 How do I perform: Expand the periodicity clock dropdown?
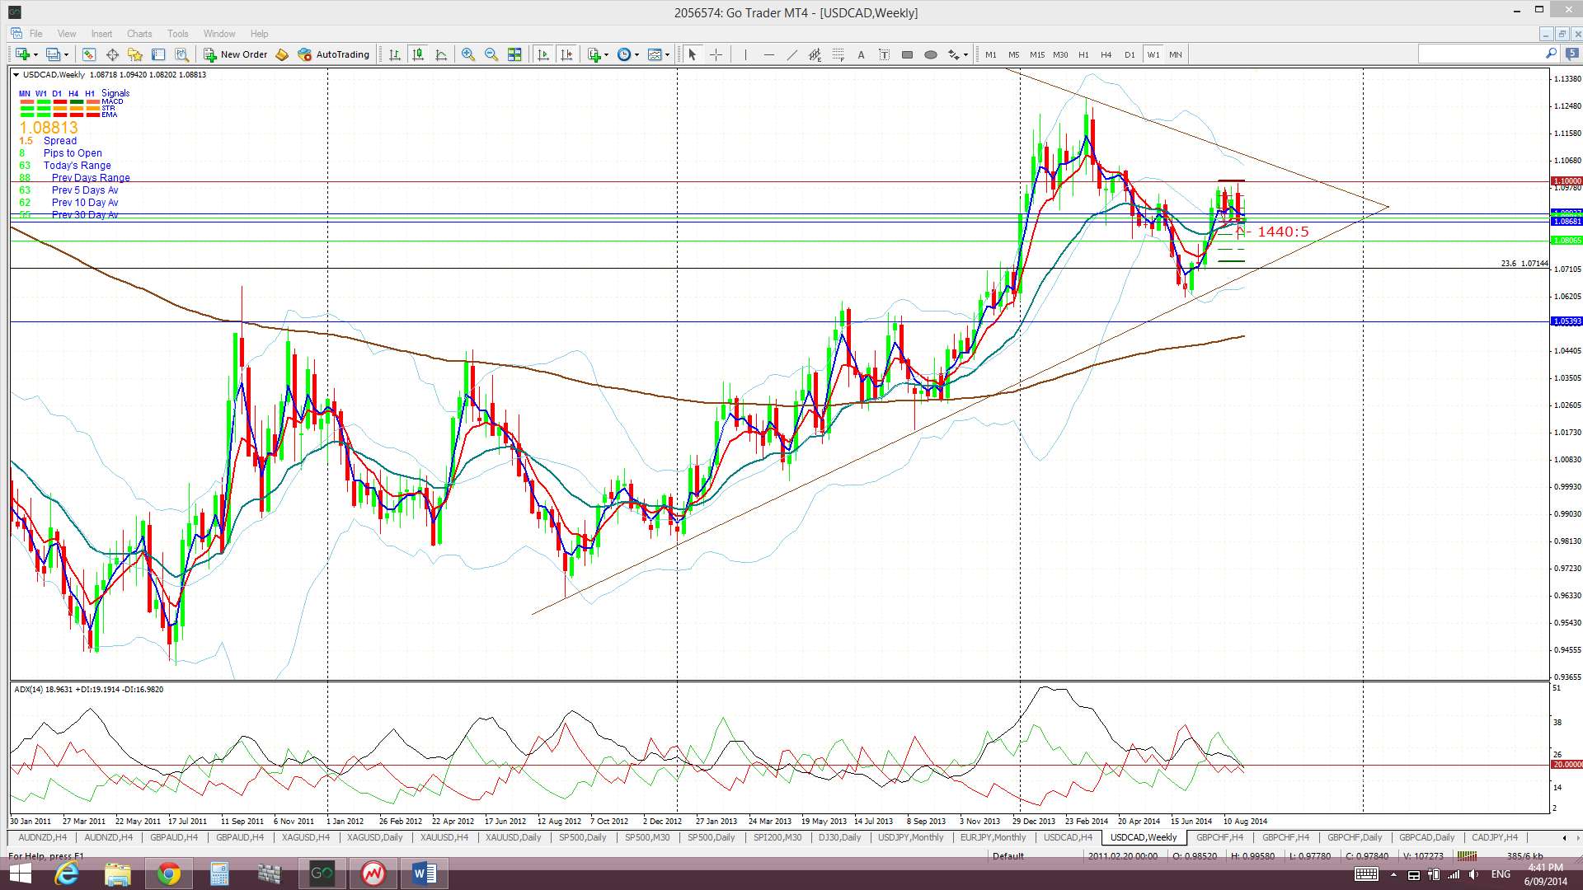coord(636,54)
